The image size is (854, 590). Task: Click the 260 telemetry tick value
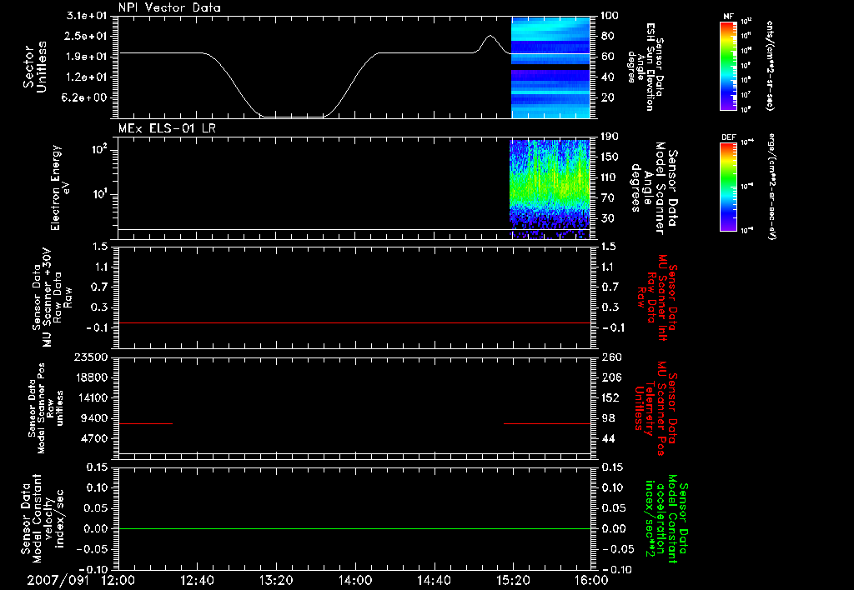point(610,357)
